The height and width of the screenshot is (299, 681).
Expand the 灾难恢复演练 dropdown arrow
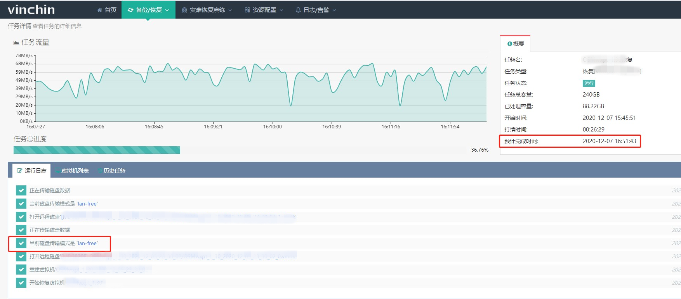230,10
